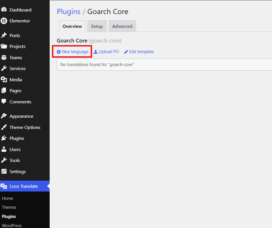Image resolution: width=272 pixels, height=228 pixels.
Task: Click the Services wrench icon
Action: point(4,68)
